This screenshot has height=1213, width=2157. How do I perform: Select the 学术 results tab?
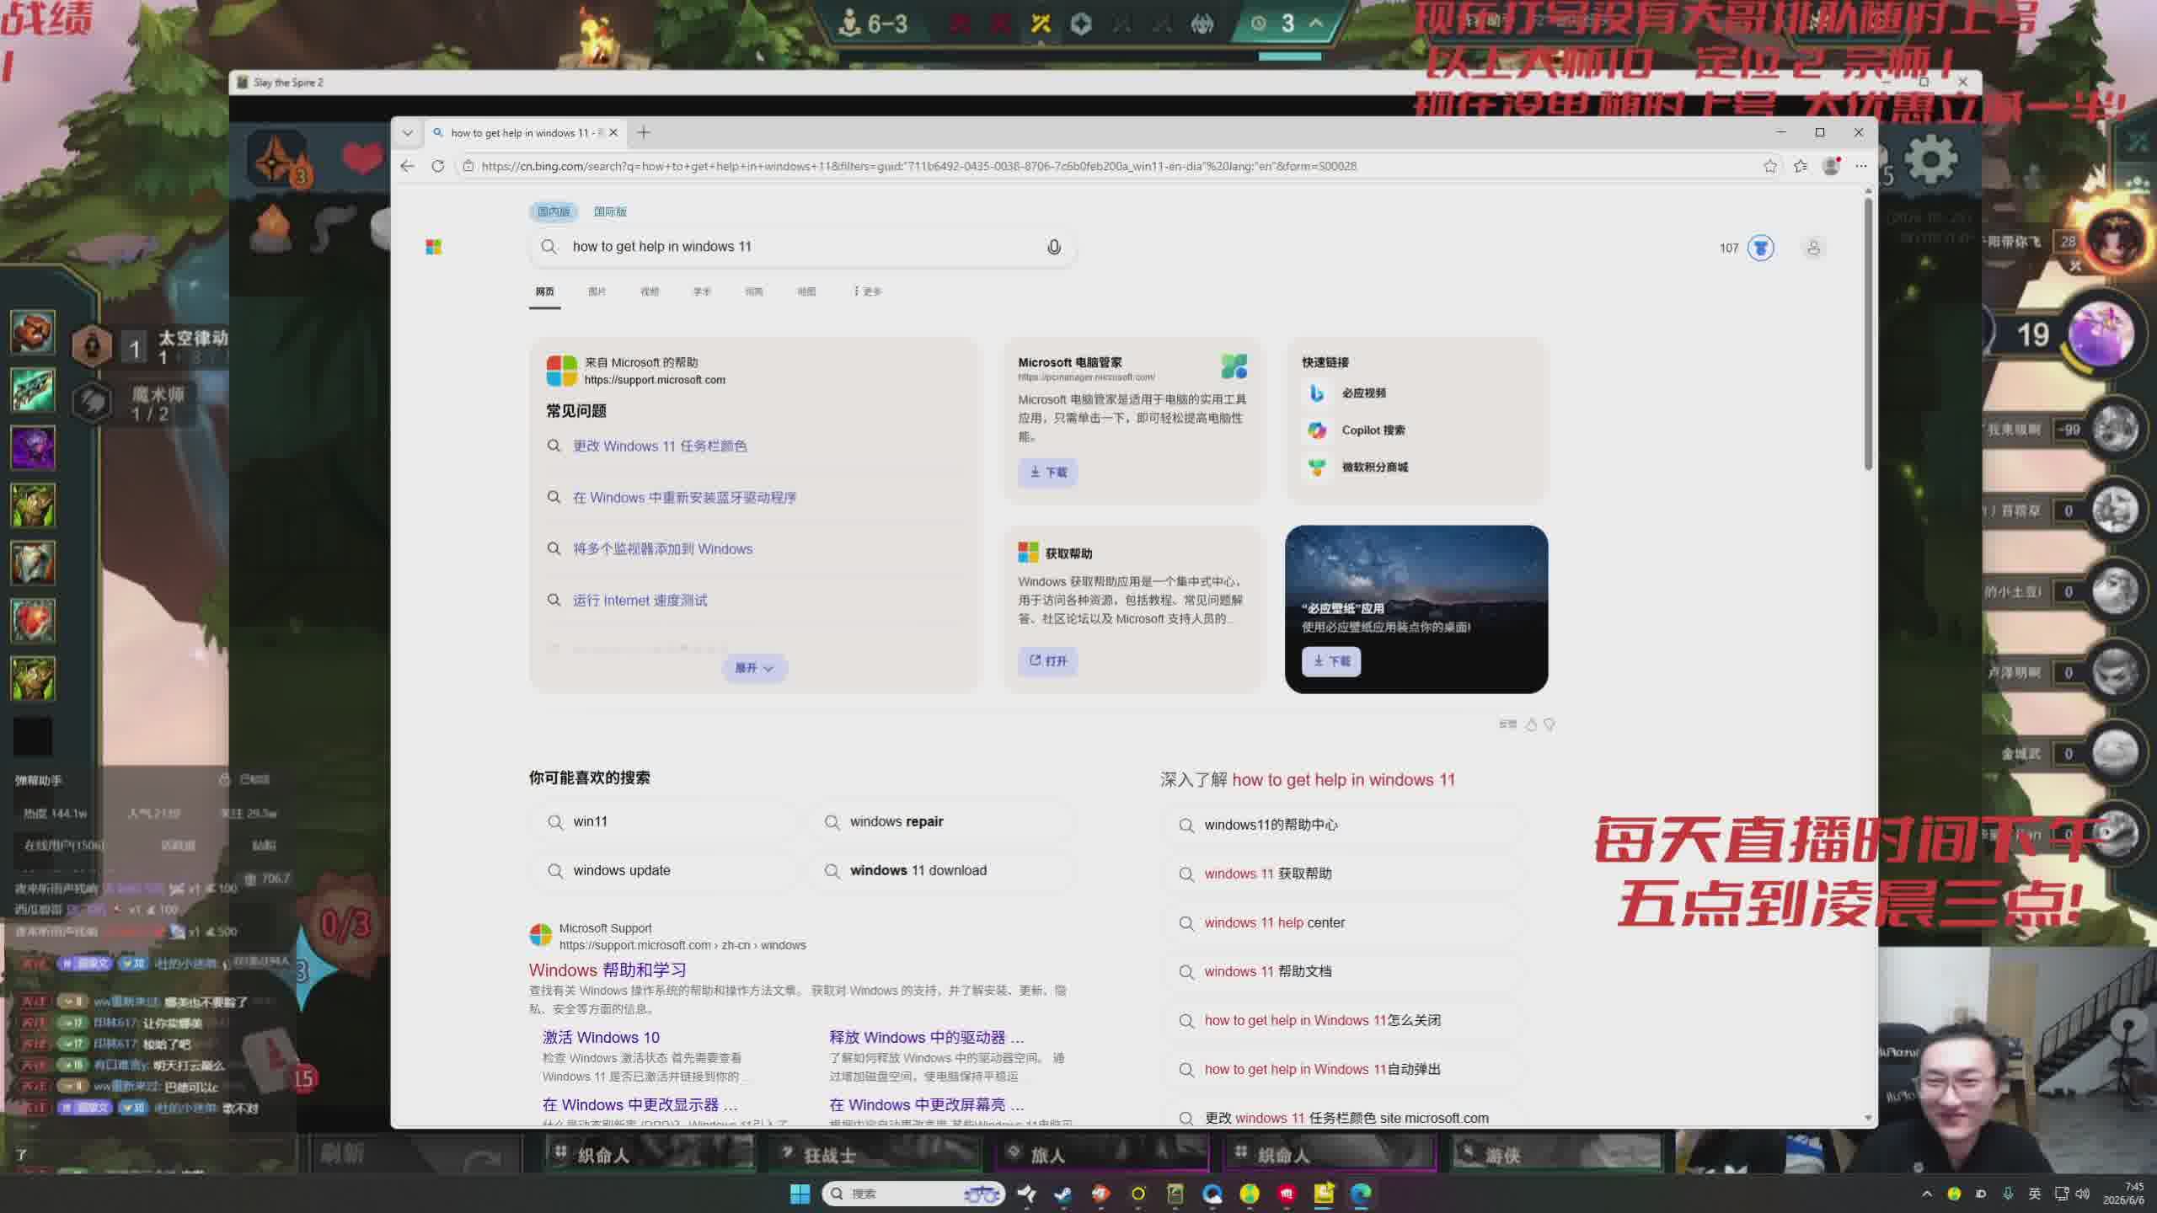tap(702, 291)
